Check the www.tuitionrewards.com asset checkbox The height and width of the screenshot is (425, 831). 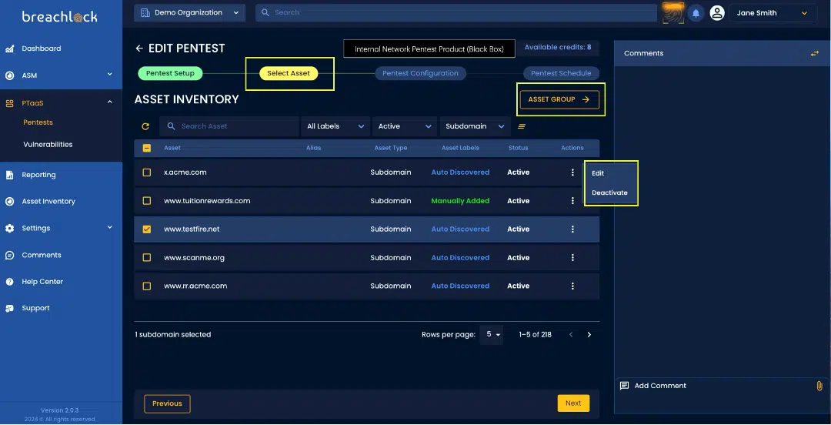coord(147,201)
